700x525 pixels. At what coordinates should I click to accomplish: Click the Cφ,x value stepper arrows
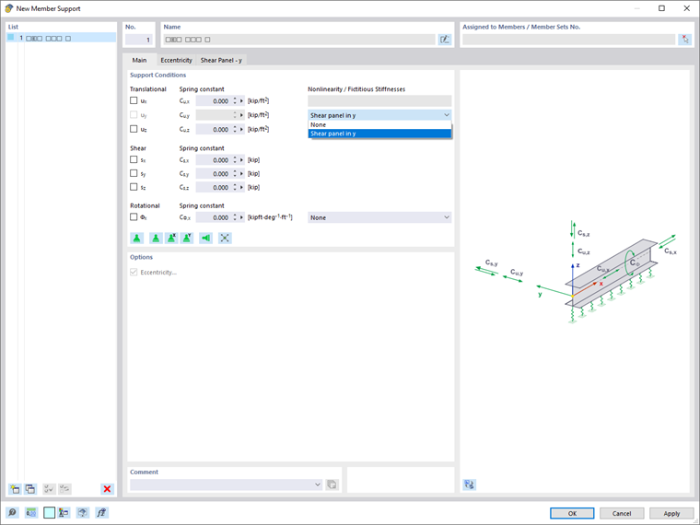tap(235, 217)
